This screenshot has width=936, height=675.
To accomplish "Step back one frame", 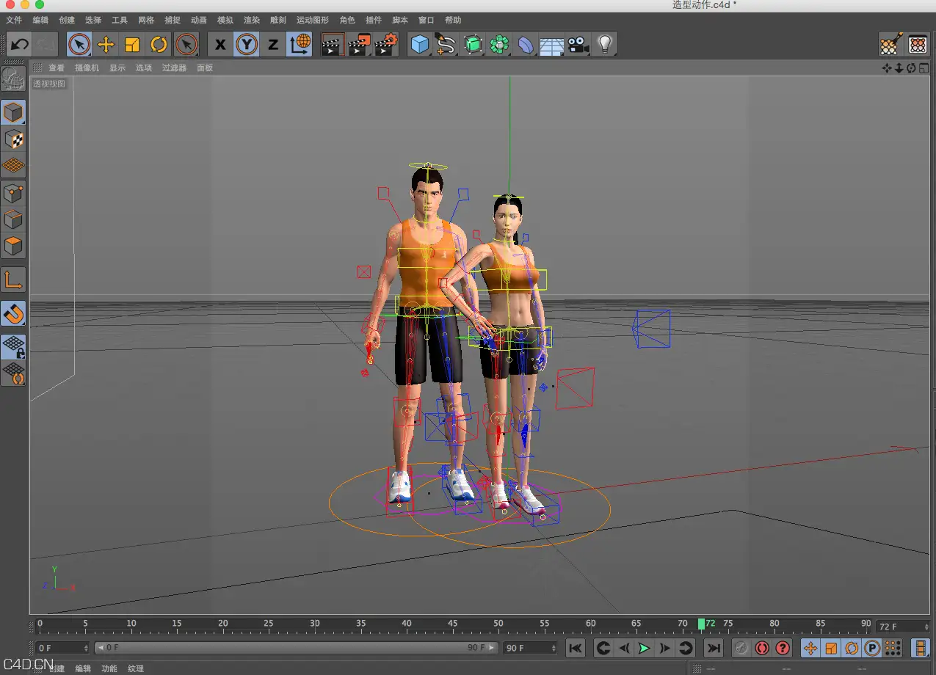I will tap(624, 648).
